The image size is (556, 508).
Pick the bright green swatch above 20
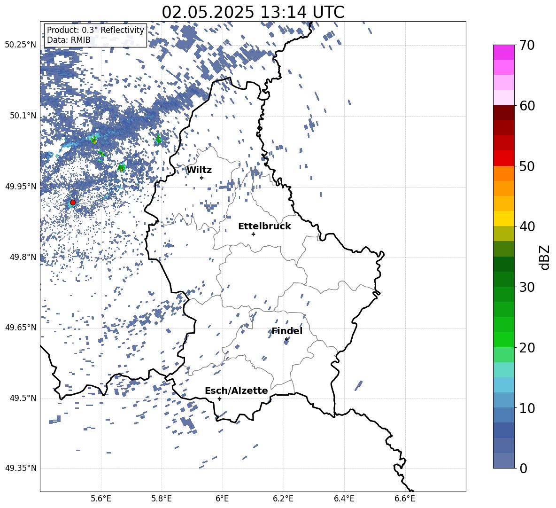tap(503, 339)
